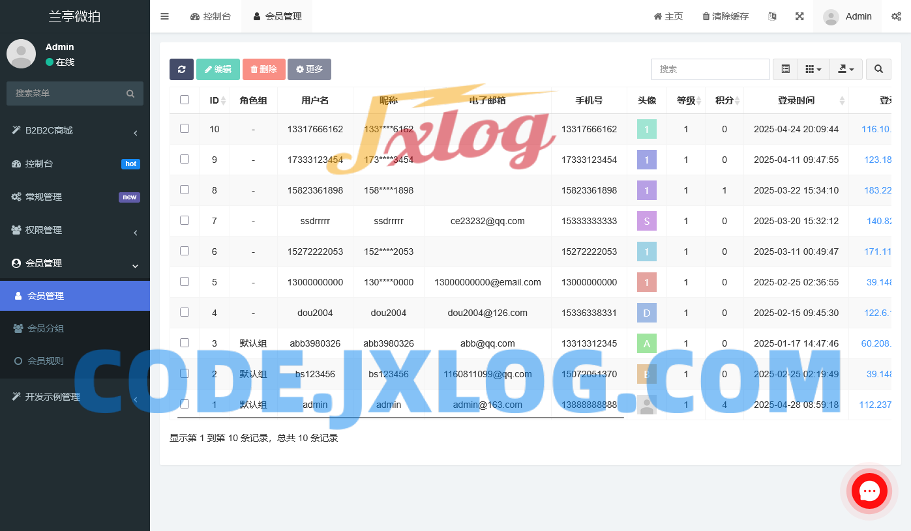Screen dimensions: 911x531
Task: Expand the B2B2C商城 sidebar menu
Action: click(x=75, y=130)
